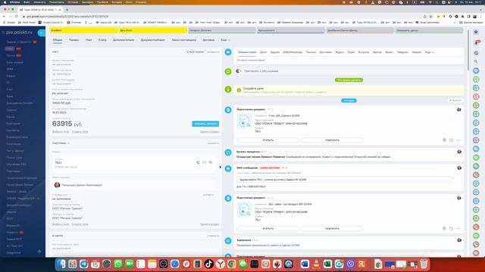
Task: Click the search magnifier icon in the right sidebar
Action: click(x=476, y=62)
